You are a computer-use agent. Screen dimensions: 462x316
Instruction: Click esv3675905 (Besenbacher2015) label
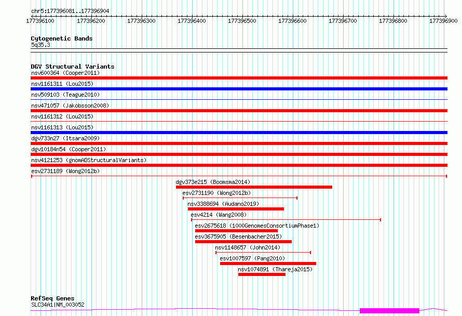[x=238, y=236]
